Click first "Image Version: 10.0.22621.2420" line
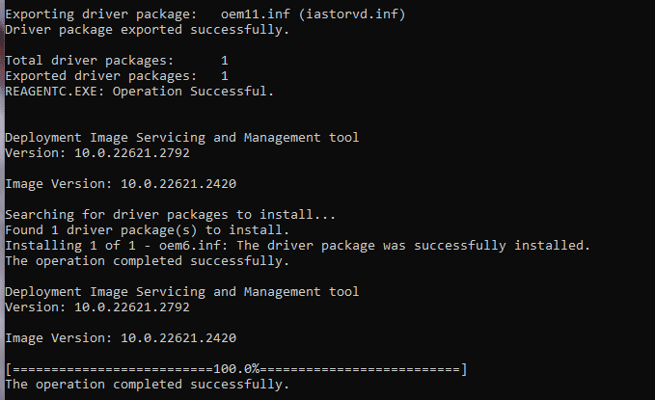 point(121,184)
